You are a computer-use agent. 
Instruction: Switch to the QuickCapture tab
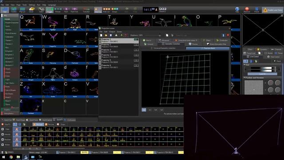tap(46, 120)
